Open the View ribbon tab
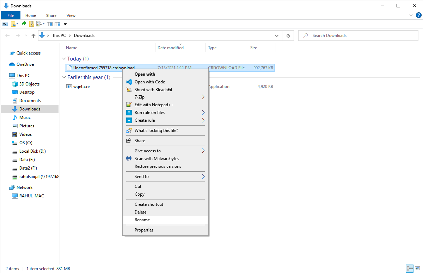The image size is (423, 273). tap(71, 15)
